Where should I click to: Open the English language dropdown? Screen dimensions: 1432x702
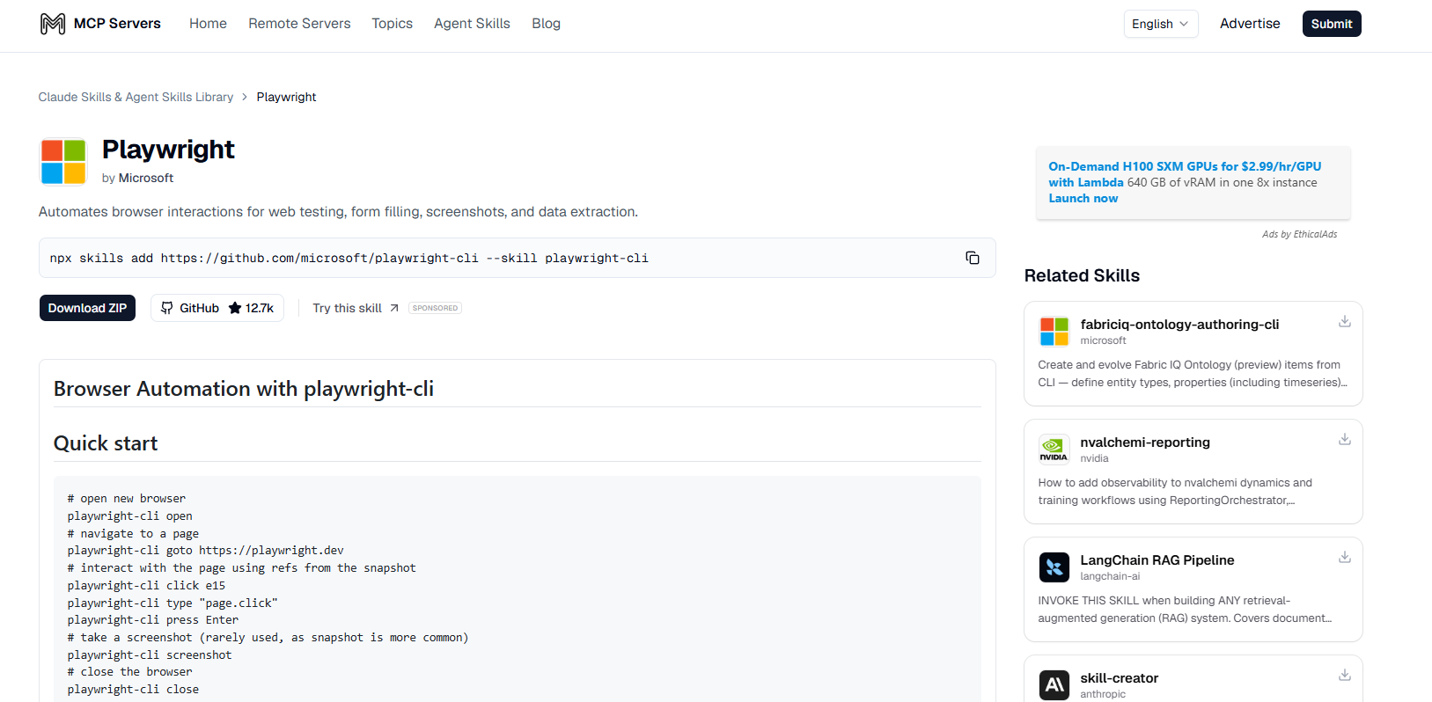pyautogui.click(x=1161, y=24)
